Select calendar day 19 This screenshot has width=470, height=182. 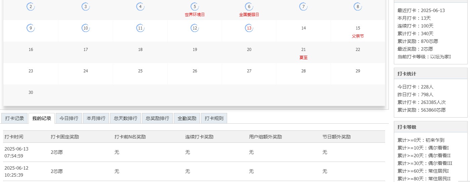[195, 50]
